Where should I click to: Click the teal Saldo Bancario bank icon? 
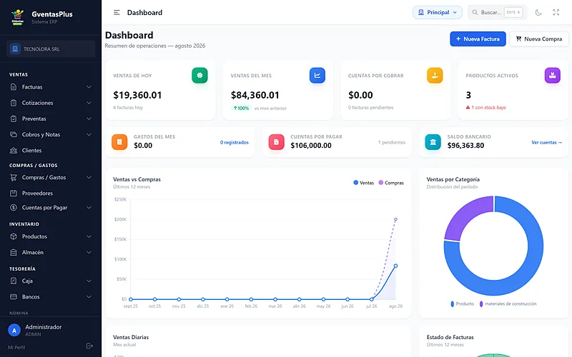(x=433, y=142)
